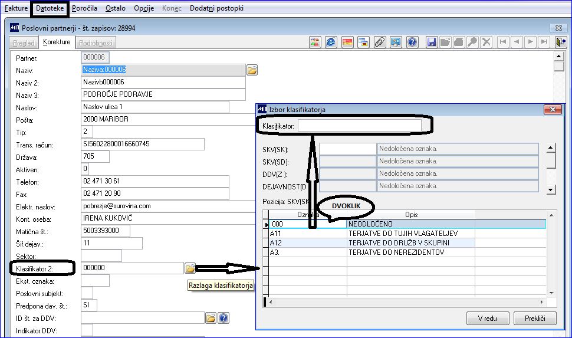Click the paperclip attachments icon
The width and height of the screenshot is (572, 338).
(x=380, y=42)
